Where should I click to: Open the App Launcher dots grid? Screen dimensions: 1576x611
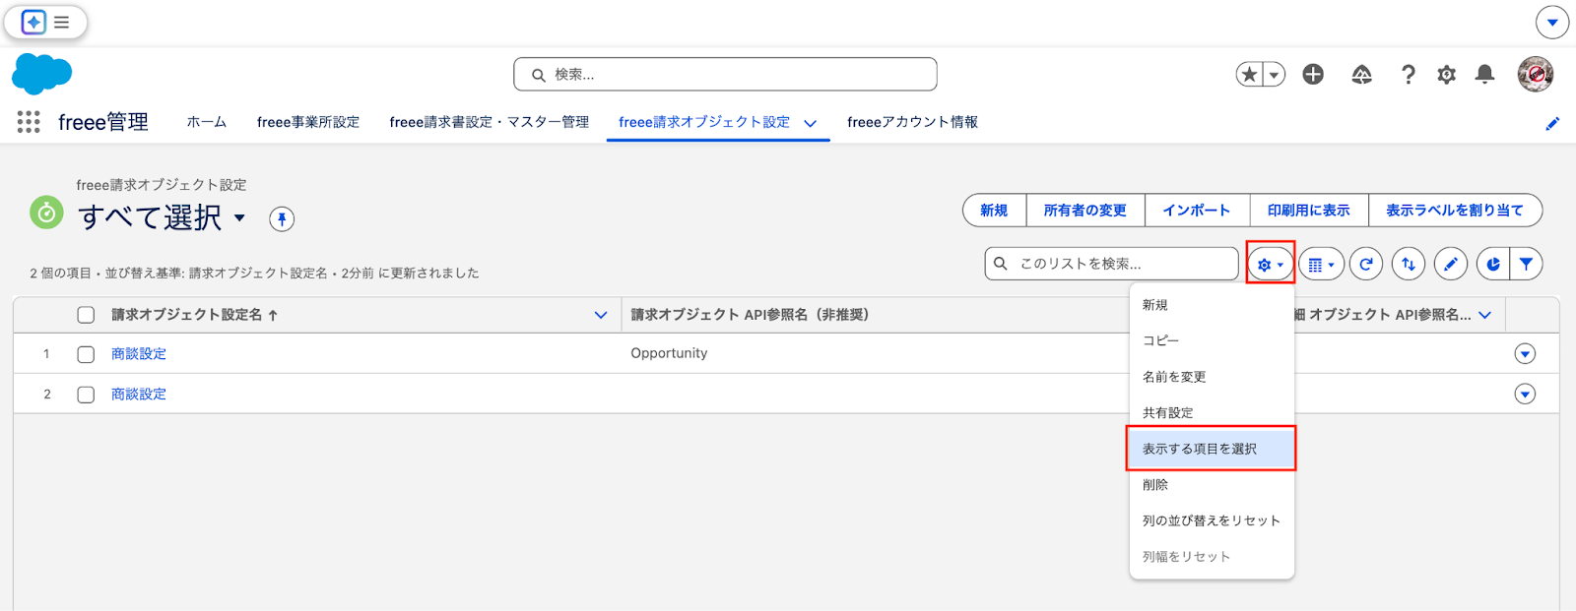point(29,122)
